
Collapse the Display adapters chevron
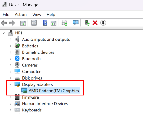coord(11,84)
